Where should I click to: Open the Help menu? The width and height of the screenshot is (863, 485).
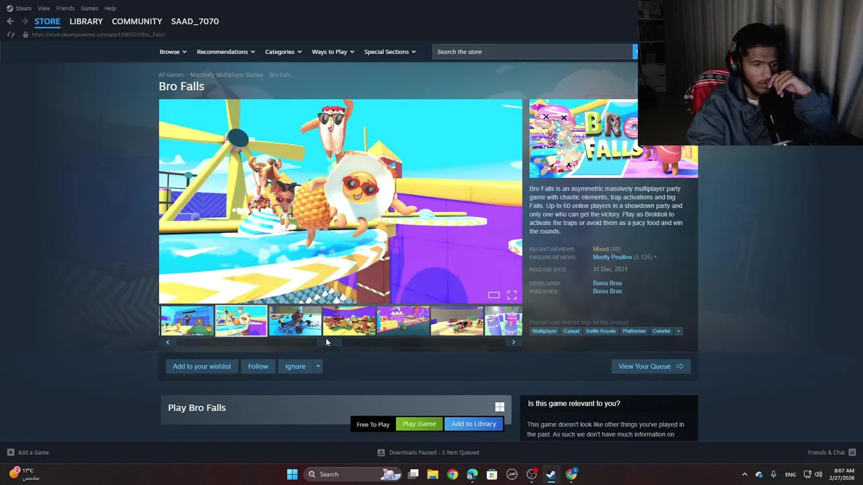tap(110, 8)
